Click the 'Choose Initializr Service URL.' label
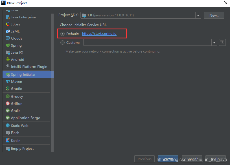The height and width of the screenshot is (165, 230). tap(84, 25)
